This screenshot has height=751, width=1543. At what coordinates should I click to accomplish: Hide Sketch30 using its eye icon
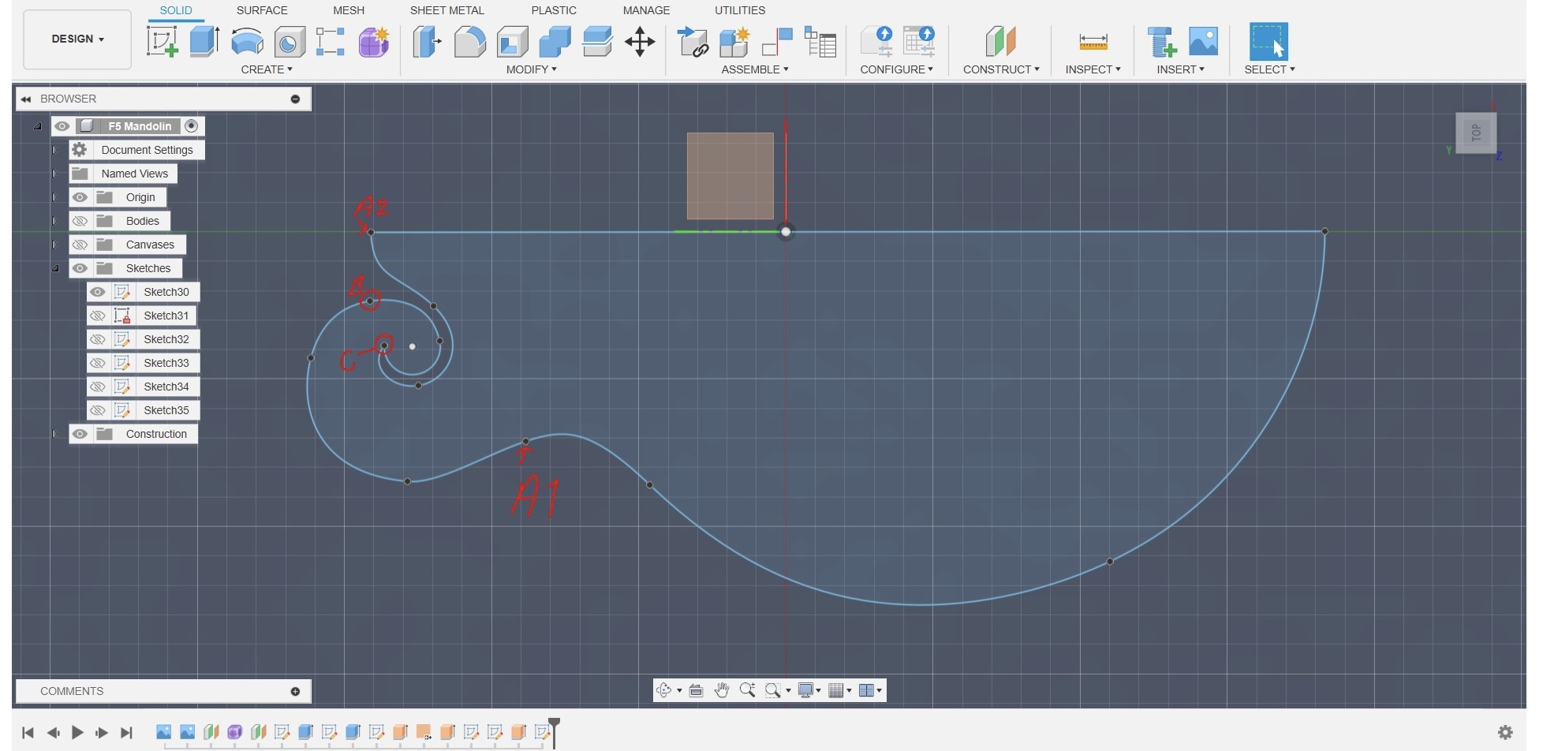pos(97,292)
